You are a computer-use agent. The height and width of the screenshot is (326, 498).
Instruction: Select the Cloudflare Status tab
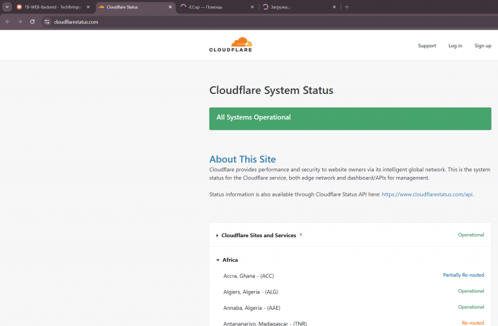[x=136, y=7]
